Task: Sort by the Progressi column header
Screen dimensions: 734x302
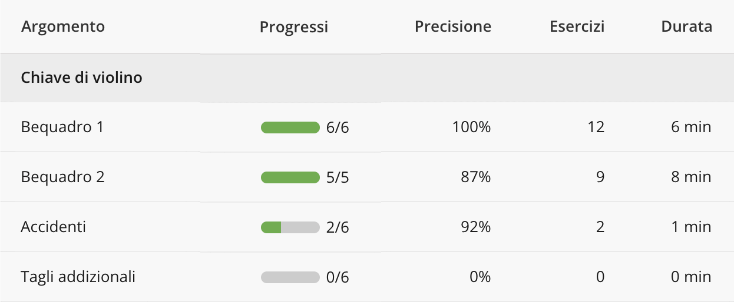Action: 293,26
